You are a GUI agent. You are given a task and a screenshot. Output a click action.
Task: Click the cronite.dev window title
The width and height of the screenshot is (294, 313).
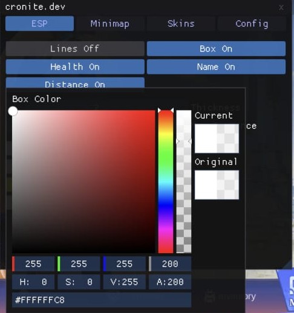(x=35, y=7)
